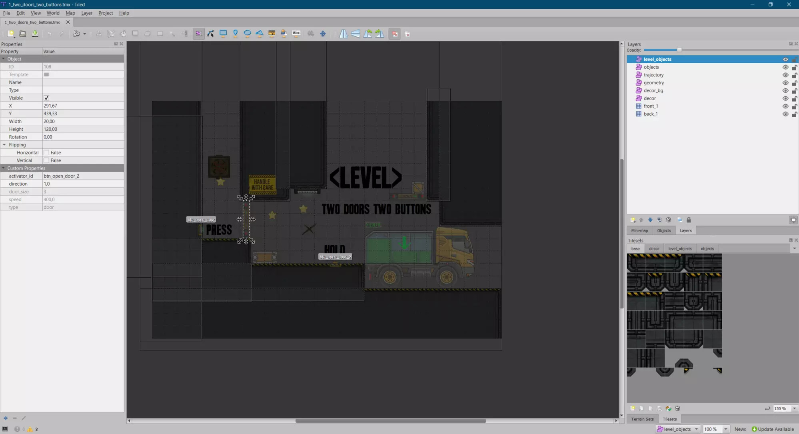
Task: Select the Insert Polygon tool
Action: (x=260, y=34)
